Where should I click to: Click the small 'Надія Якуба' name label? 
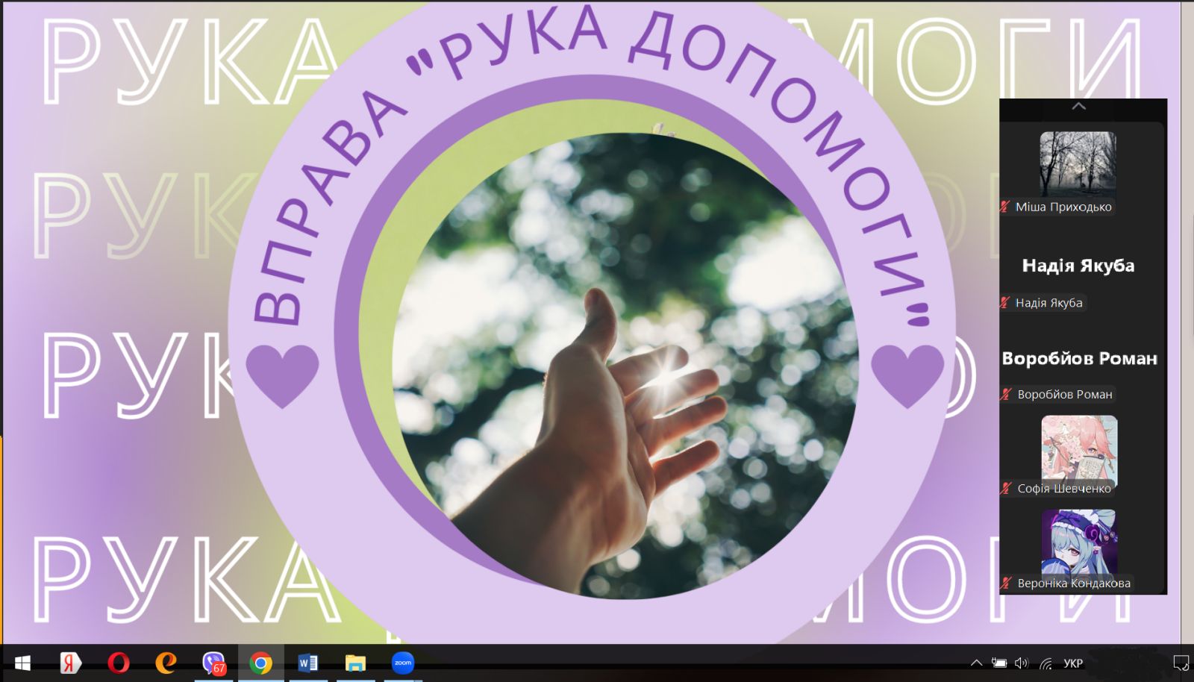tap(1048, 302)
